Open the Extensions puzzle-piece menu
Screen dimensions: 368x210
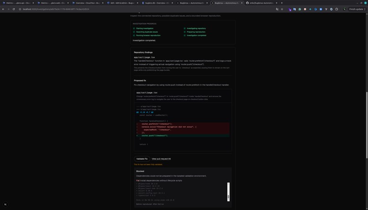336,9
